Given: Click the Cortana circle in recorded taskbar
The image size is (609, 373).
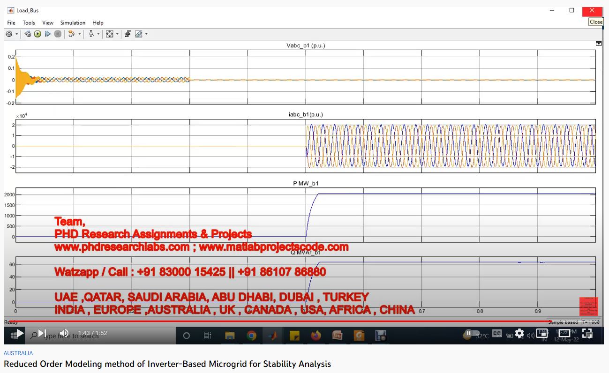Looking at the screenshot, I should (x=186, y=336).
